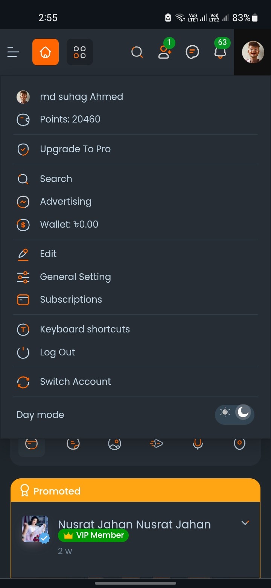Open the Wallet balance entry
Image resolution: width=271 pixels, height=588 pixels.
(x=69, y=225)
